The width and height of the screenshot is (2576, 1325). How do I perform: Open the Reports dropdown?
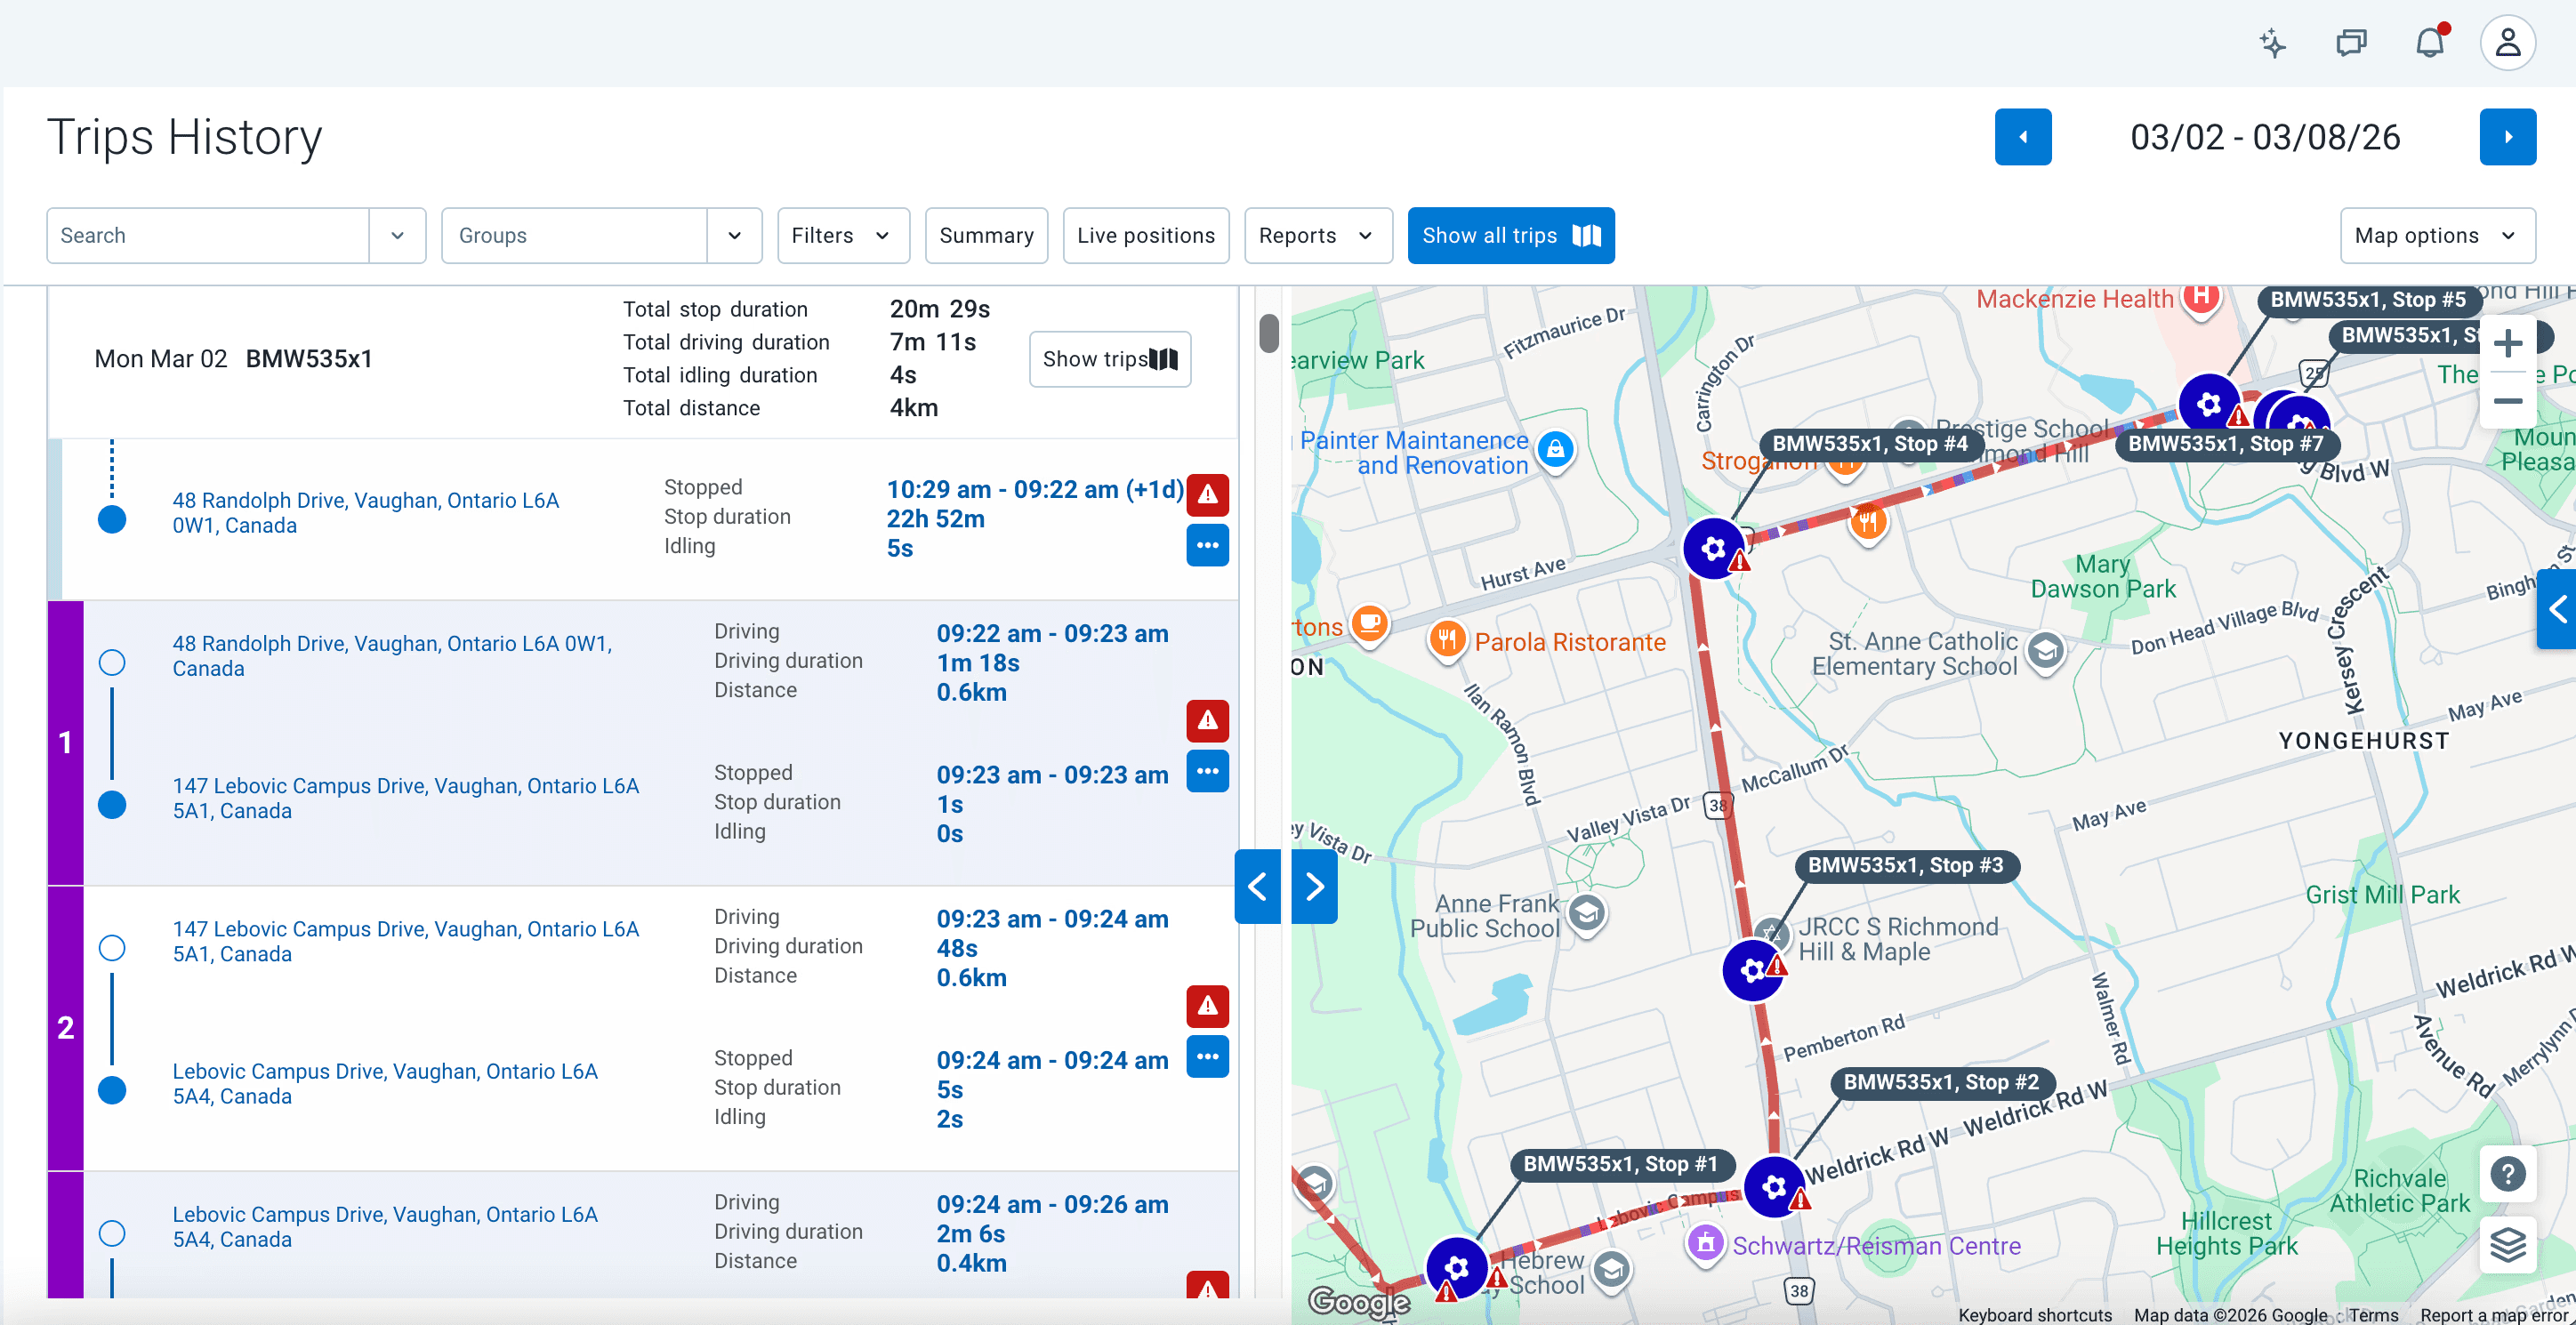click(1317, 236)
